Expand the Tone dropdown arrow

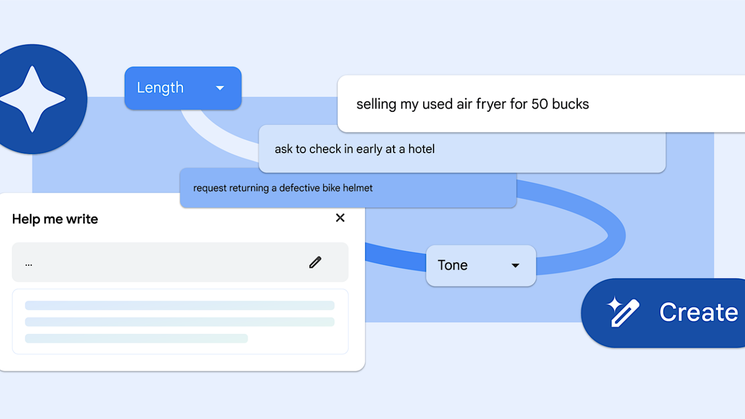point(515,265)
